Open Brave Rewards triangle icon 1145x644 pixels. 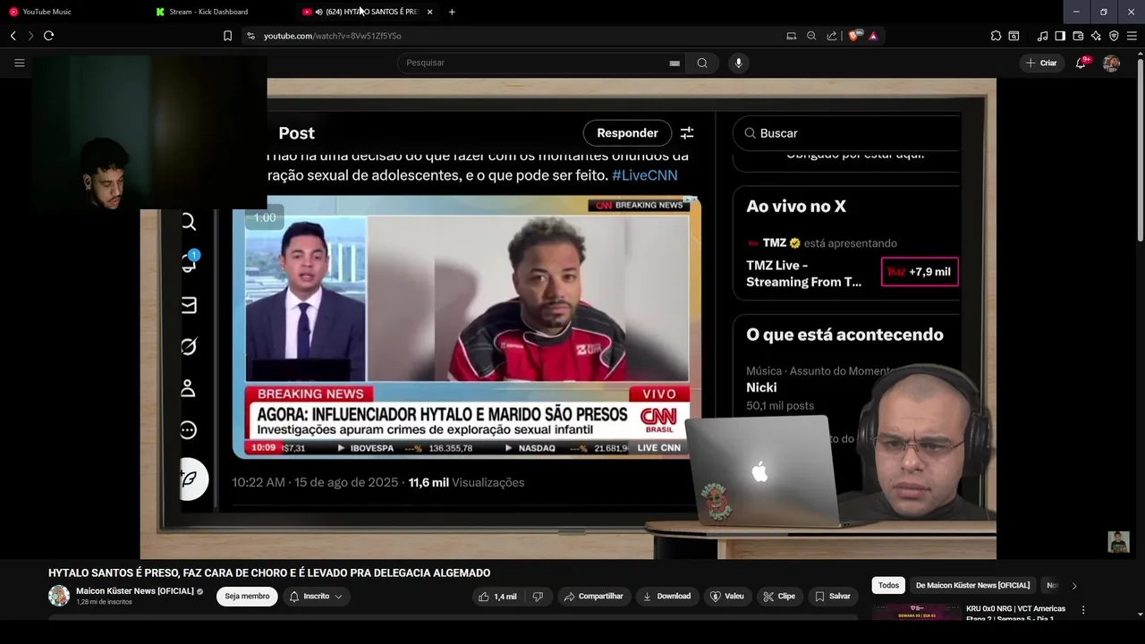873,36
